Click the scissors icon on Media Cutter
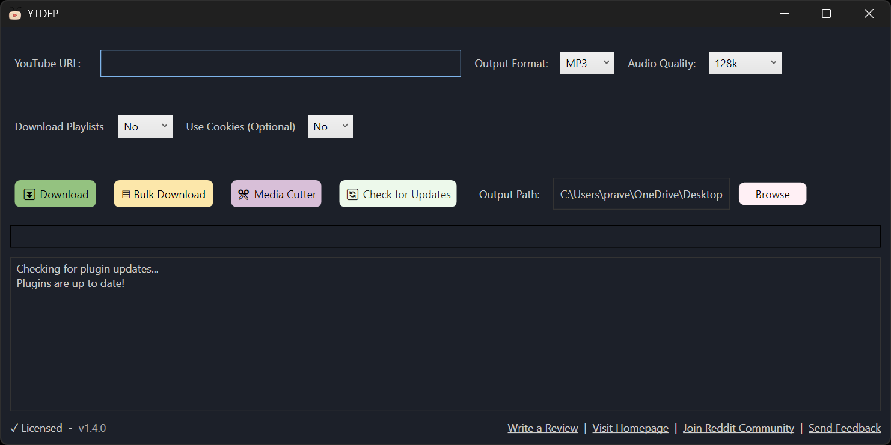 tap(243, 194)
